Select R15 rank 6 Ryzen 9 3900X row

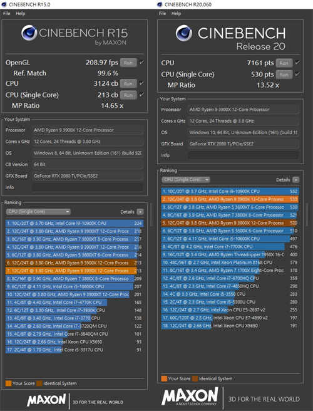pos(74,263)
